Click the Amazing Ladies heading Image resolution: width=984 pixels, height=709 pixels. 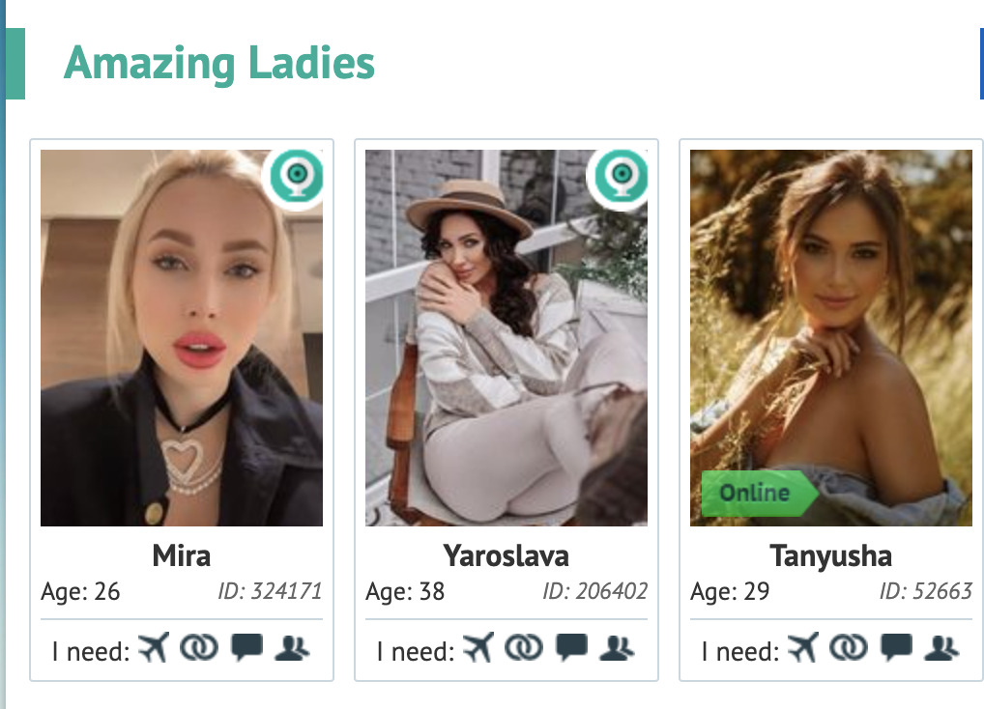pyautogui.click(x=218, y=65)
